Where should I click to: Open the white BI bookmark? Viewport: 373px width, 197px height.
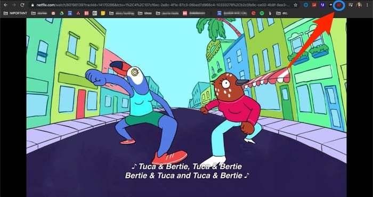pos(95,13)
